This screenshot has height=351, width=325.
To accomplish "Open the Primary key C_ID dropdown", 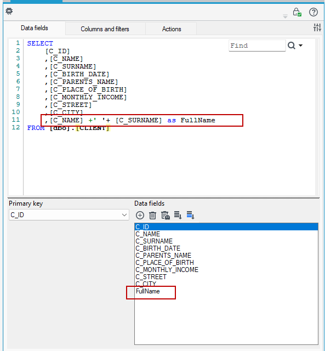I will (69, 215).
